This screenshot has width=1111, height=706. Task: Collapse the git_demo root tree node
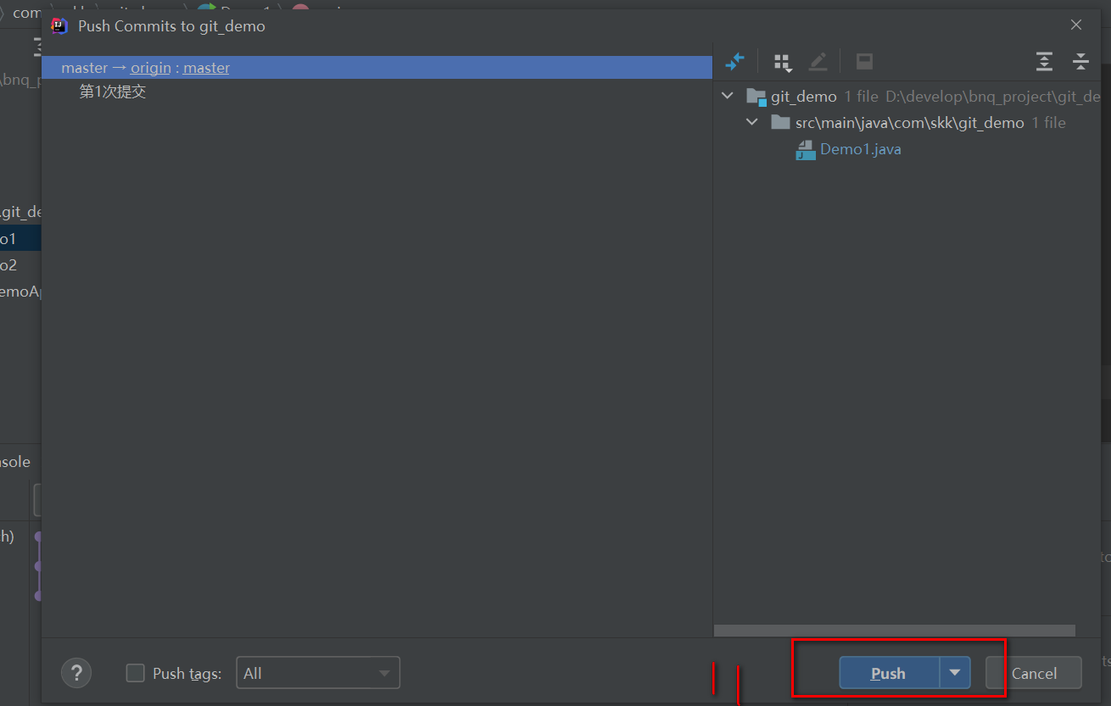[x=727, y=96]
